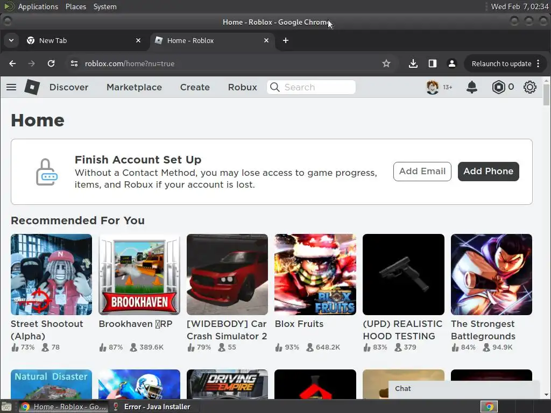This screenshot has height=413, width=551.
Task: Open a new Chrome tab
Action: (286, 40)
